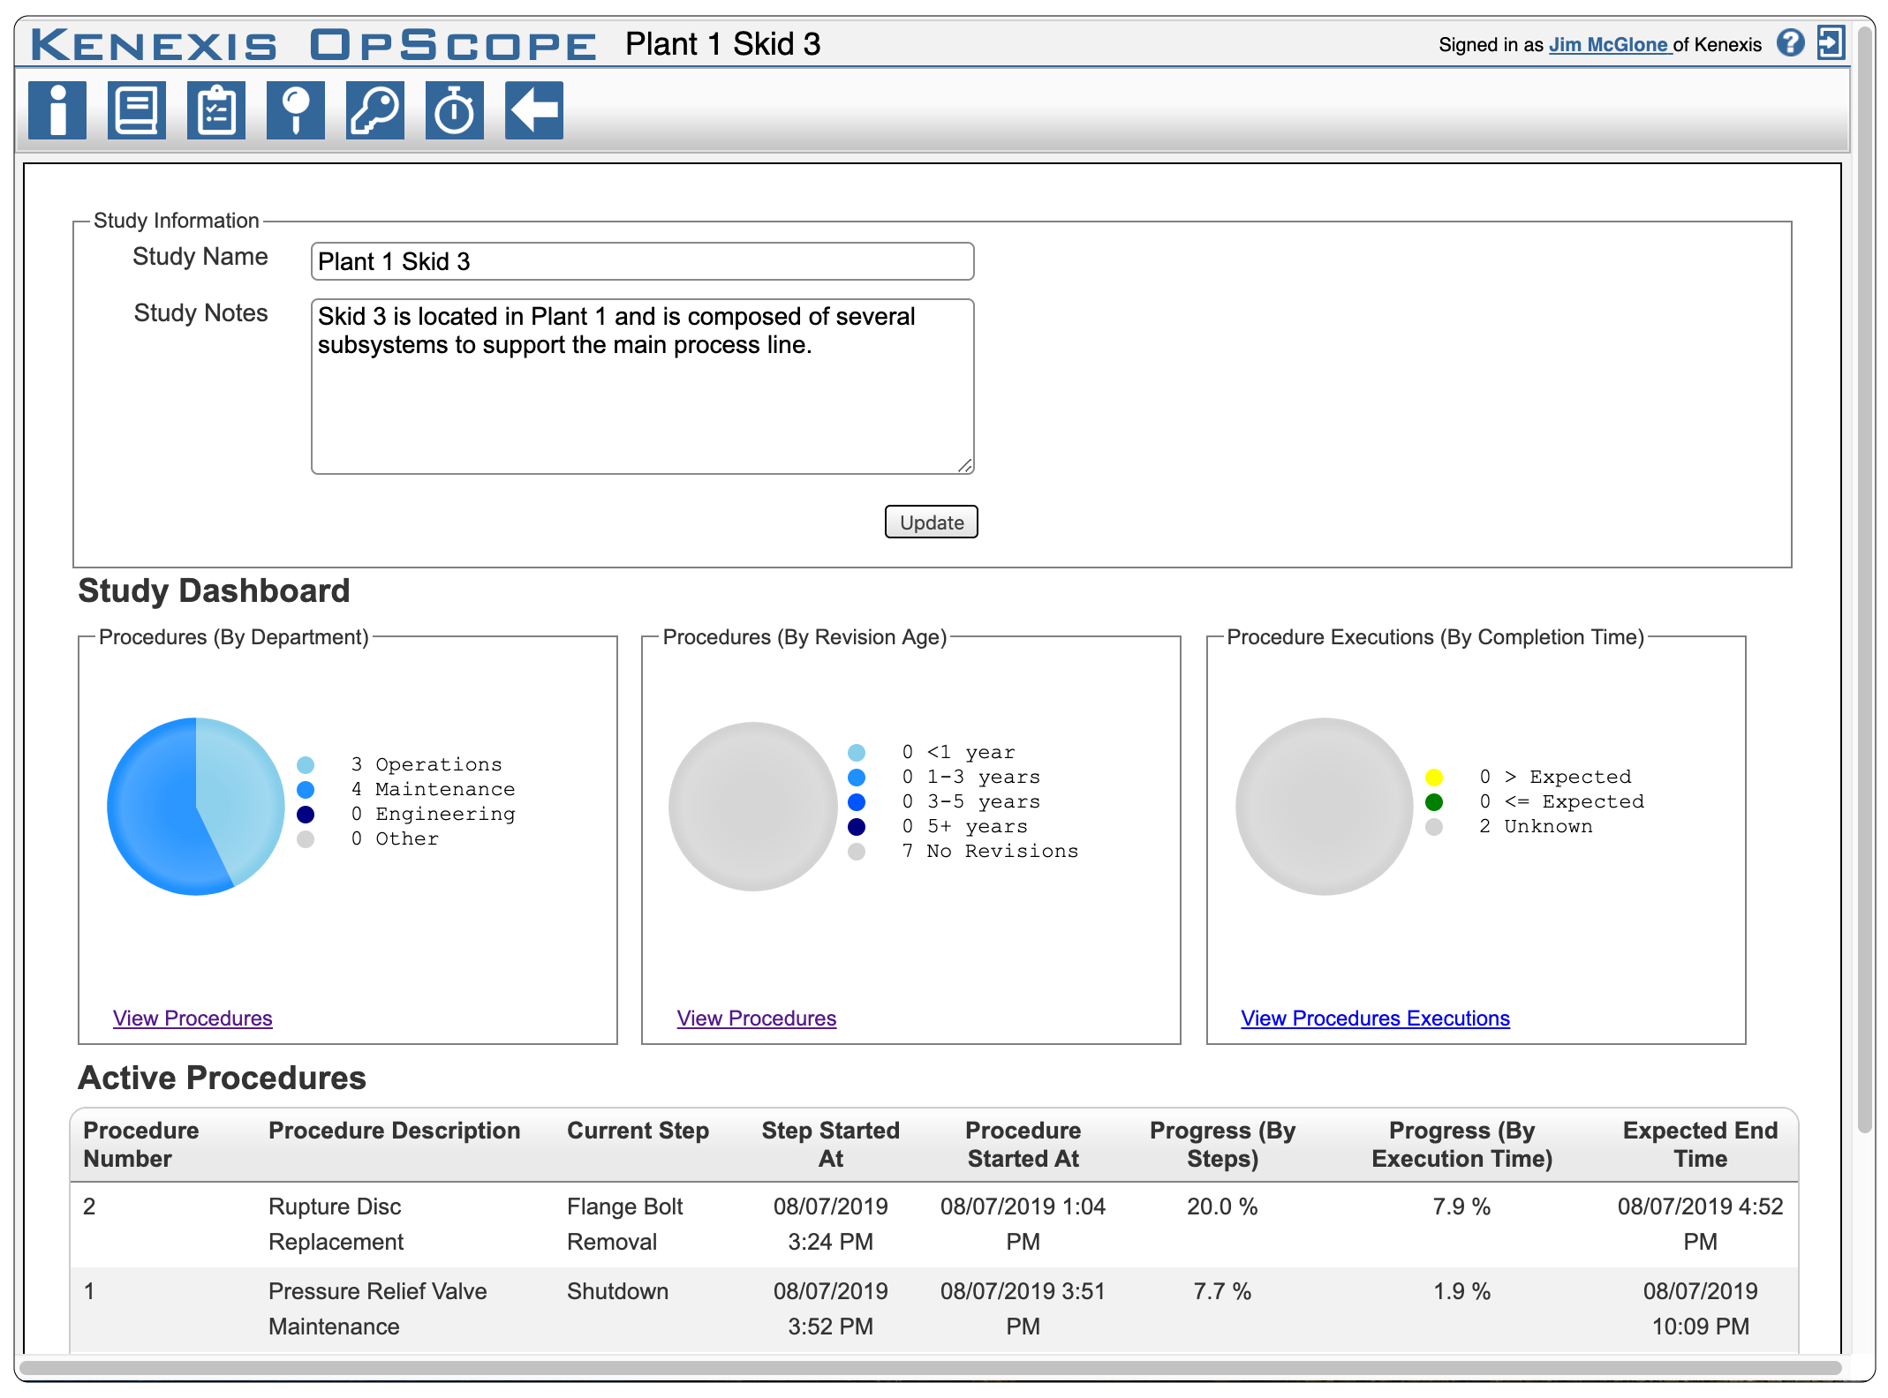1888x1398 pixels.
Task: Click the pushpin toolbar icon
Action: pos(296,110)
